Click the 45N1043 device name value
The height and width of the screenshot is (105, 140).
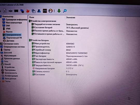pos(70,44)
